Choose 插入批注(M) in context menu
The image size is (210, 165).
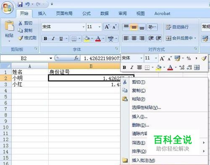pos(164,160)
